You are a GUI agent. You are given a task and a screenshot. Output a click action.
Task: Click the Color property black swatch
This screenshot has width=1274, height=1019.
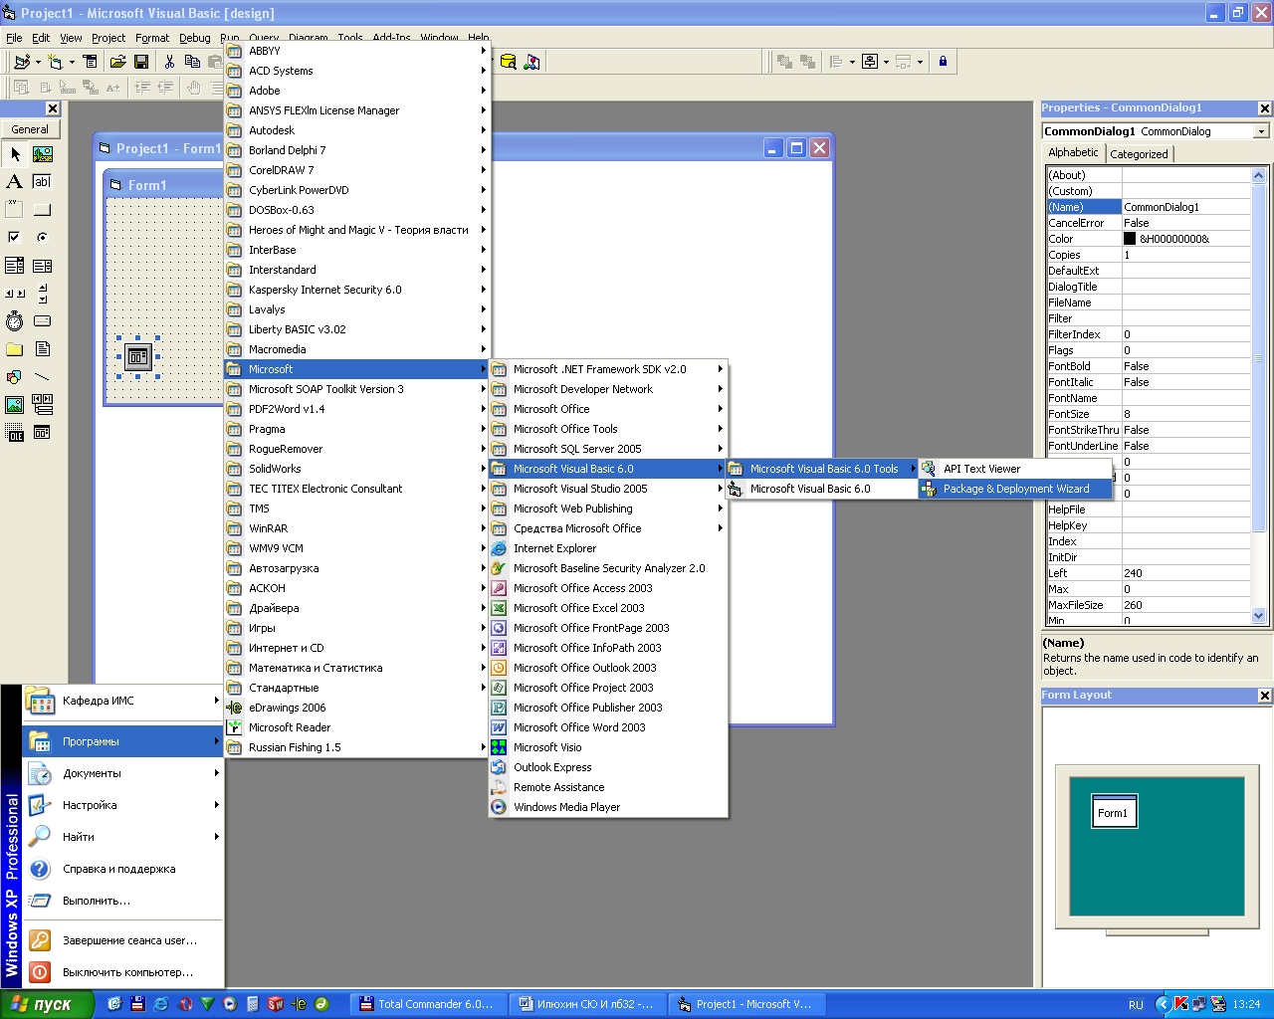(x=1130, y=239)
